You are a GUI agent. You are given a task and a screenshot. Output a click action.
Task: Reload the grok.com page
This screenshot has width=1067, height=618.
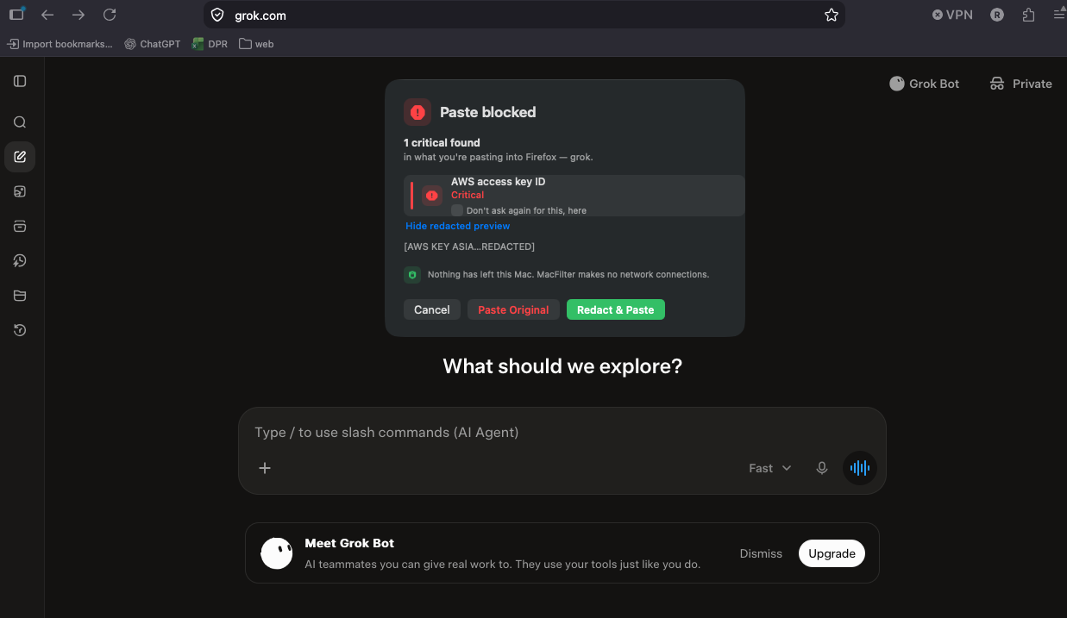point(110,15)
